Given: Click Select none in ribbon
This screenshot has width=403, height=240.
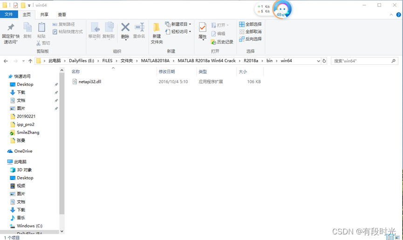Looking at the screenshot, I should click(250, 32).
